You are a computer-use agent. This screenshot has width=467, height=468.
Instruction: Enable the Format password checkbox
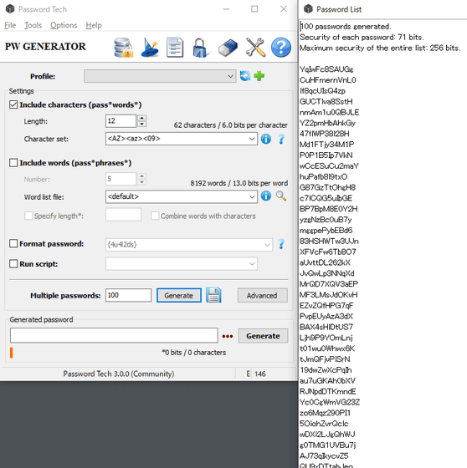13,243
